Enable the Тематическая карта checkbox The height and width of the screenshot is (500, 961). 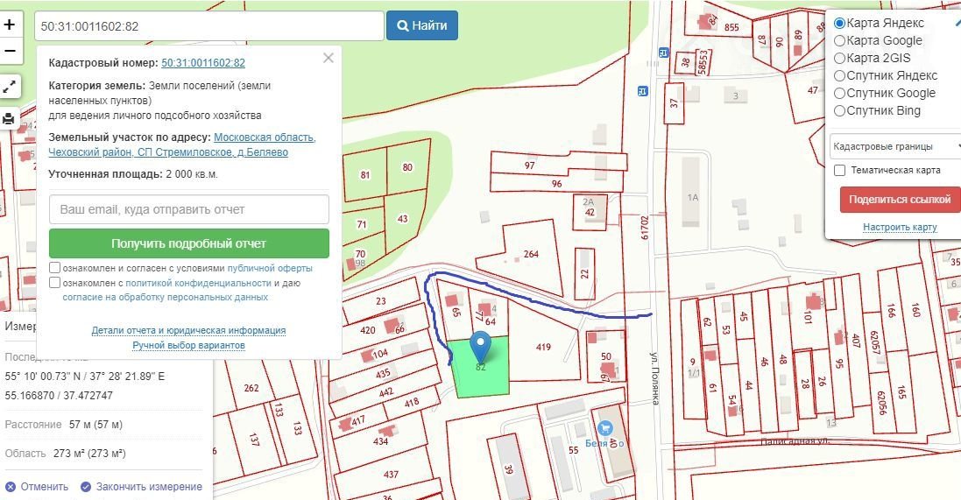pos(840,170)
